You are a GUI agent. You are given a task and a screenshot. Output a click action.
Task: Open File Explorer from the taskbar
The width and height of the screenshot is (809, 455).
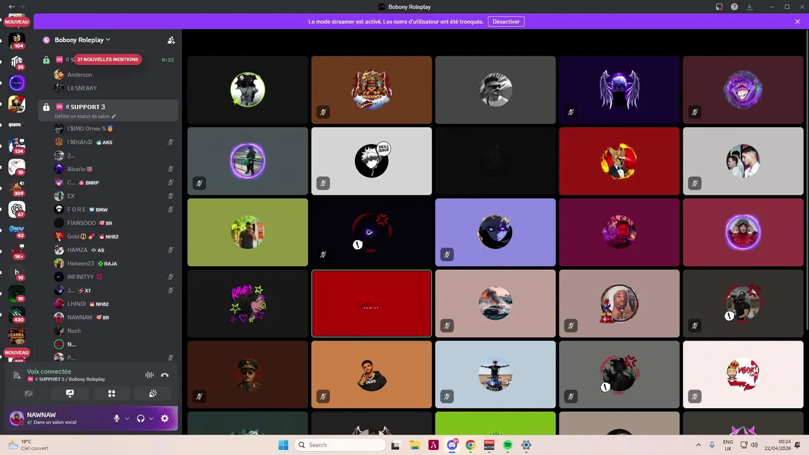click(415, 445)
